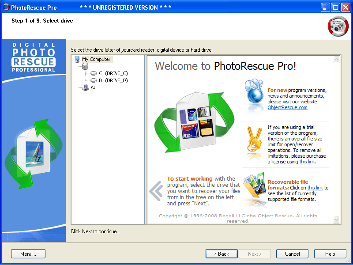Click the copyright notice text
Image resolution: width=353 pixels, height=265 pixels.
238,218
